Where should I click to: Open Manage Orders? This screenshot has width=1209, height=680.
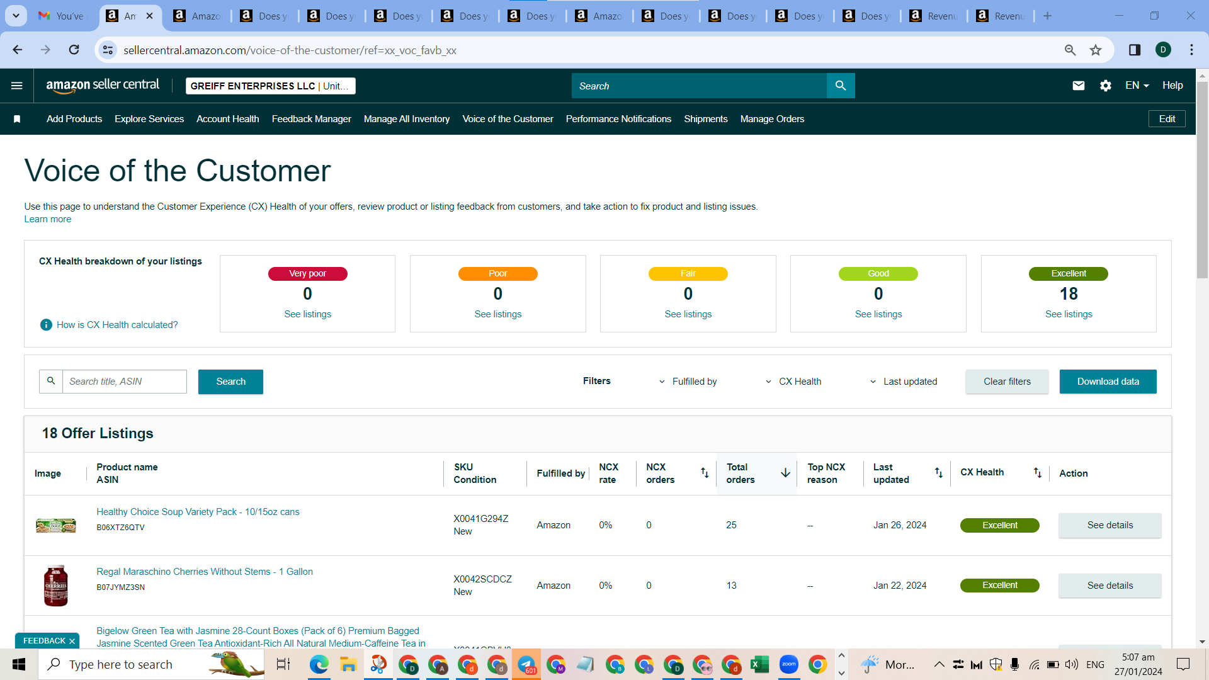pyautogui.click(x=772, y=119)
